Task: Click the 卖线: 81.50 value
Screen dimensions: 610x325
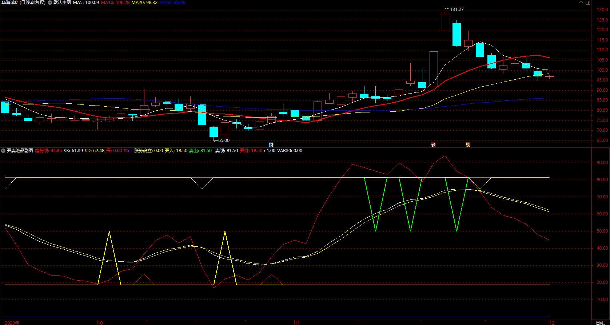Action: 227,151
